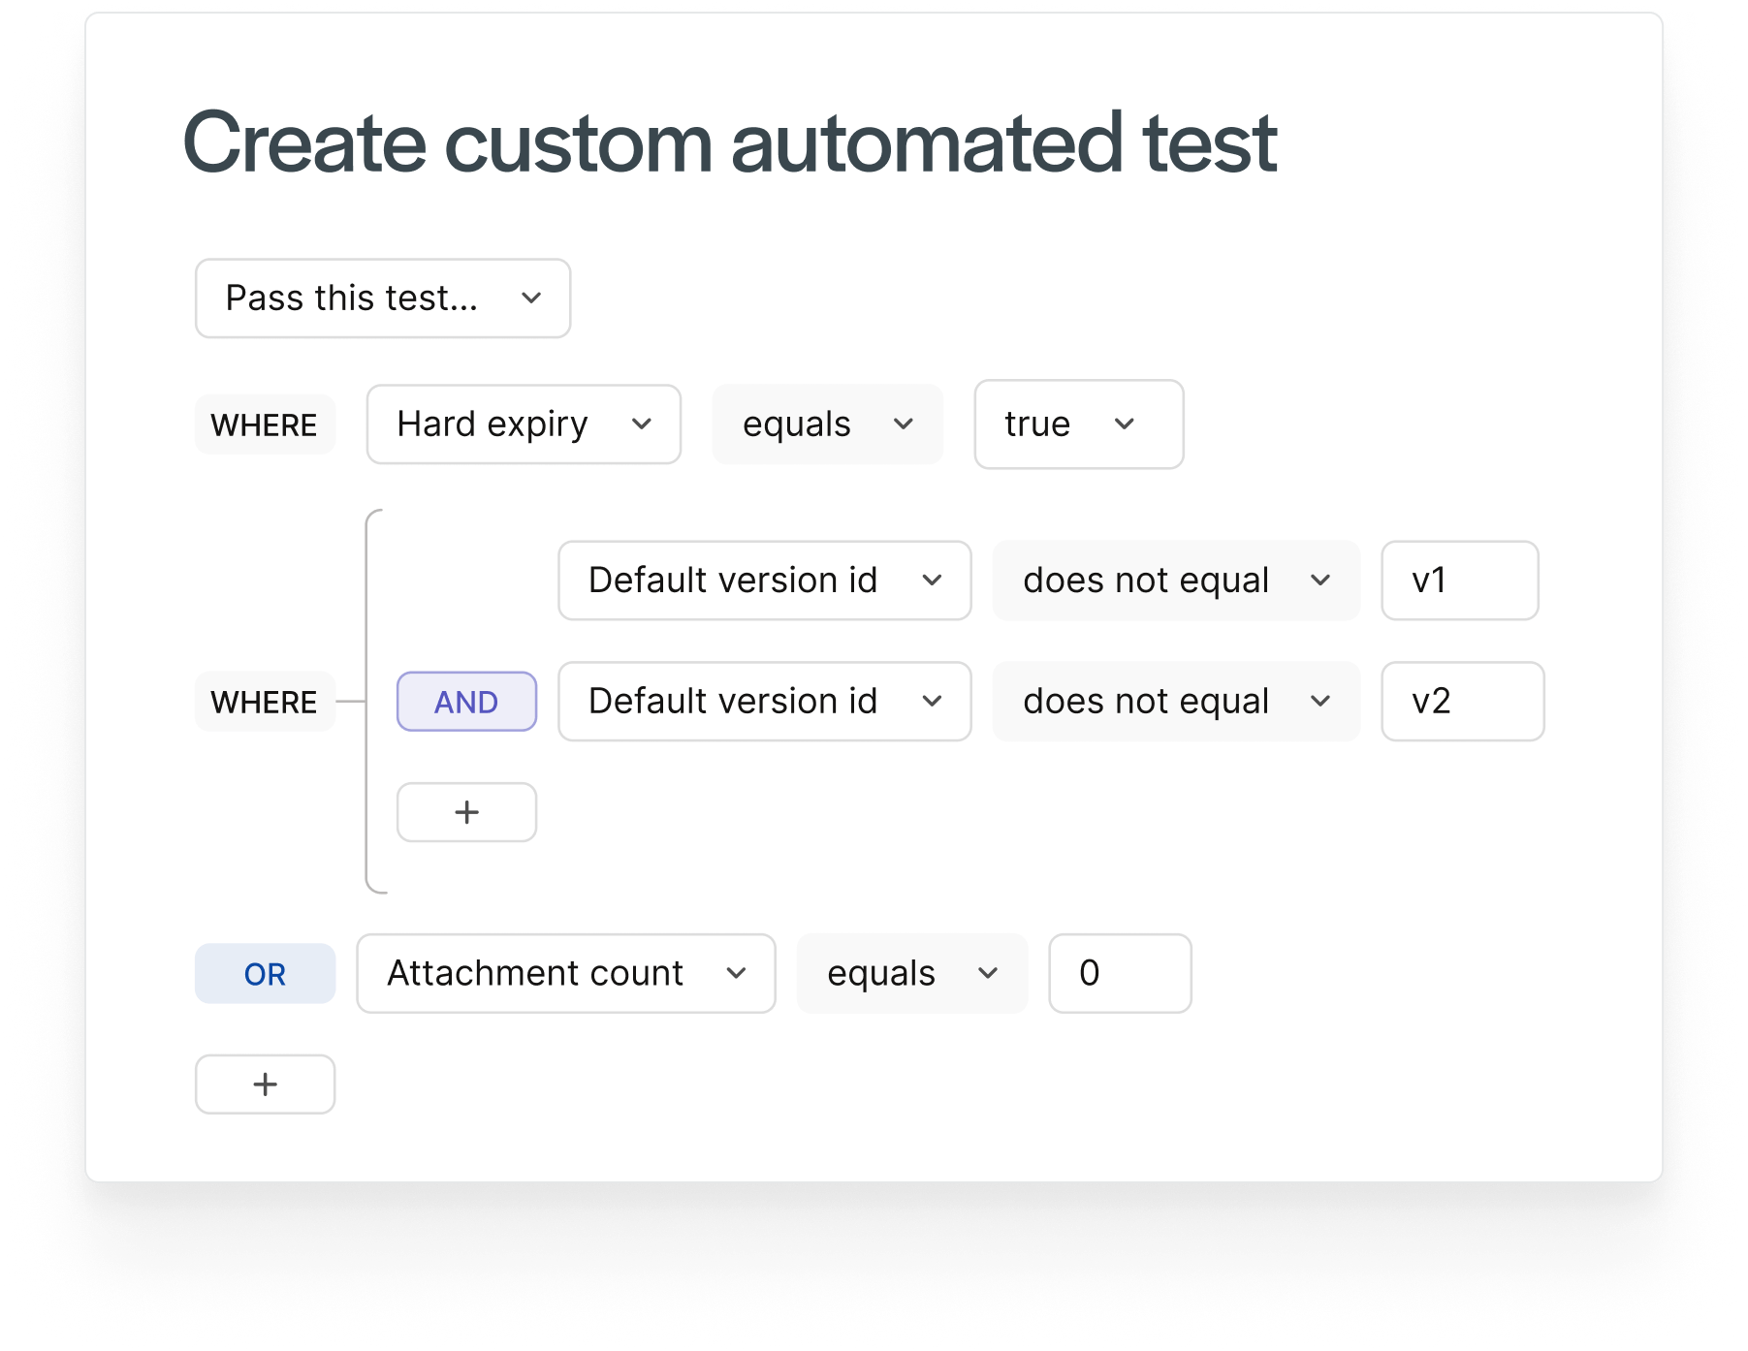Viewport: 1748px width, 1351px height.
Task: Open the true value dropdown
Action: [1079, 424]
